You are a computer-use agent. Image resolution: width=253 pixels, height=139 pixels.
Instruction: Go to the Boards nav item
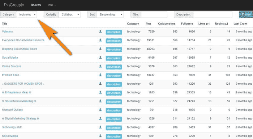pyautogui.click(x=36, y=5)
